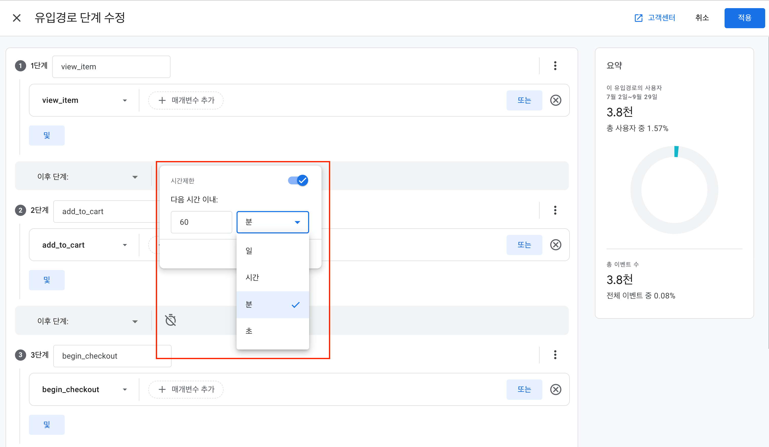Screen dimensions: 769x447
Task: Open the three-dot menu for step 2
Action: (555, 210)
